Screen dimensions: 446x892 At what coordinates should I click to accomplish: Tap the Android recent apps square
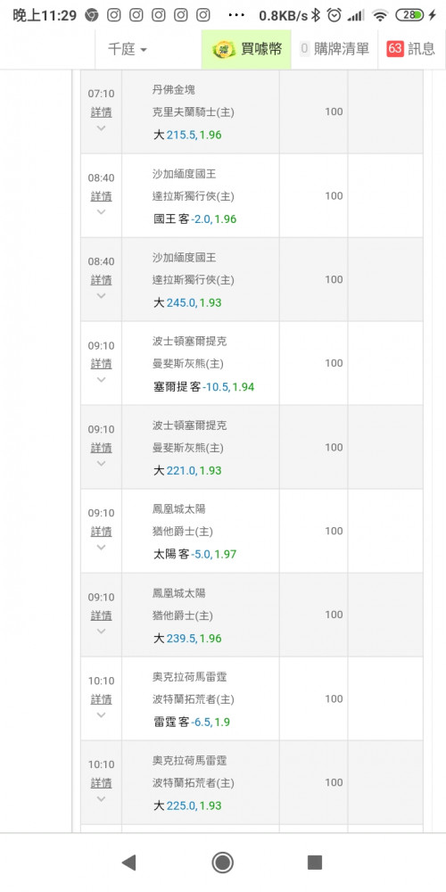315,863
